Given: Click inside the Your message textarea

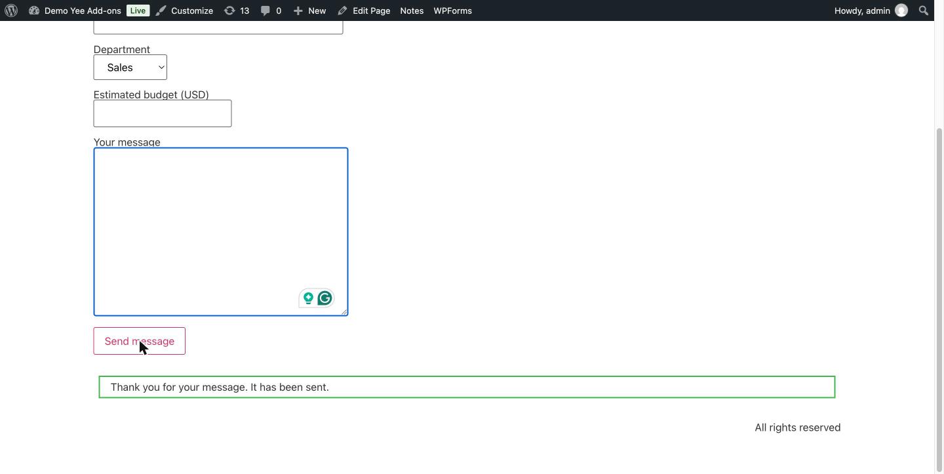Looking at the screenshot, I should [x=221, y=231].
